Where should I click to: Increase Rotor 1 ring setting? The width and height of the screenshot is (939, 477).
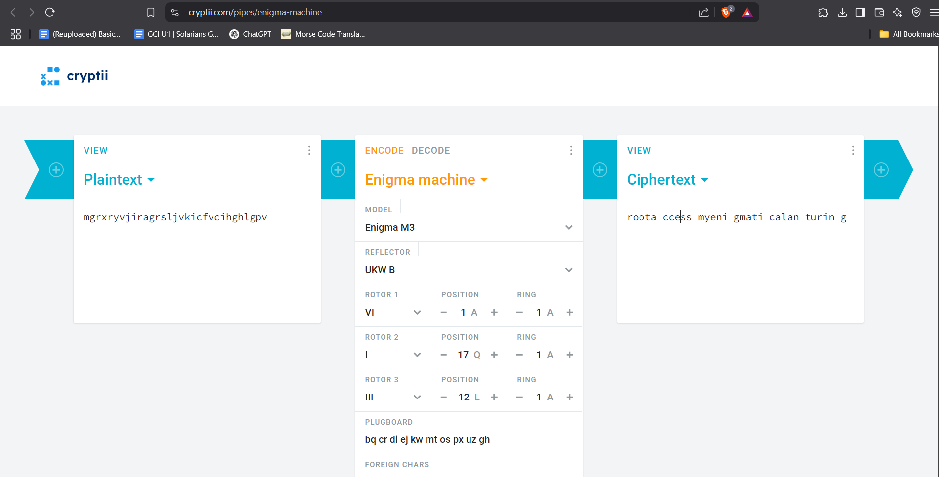(x=570, y=312)
